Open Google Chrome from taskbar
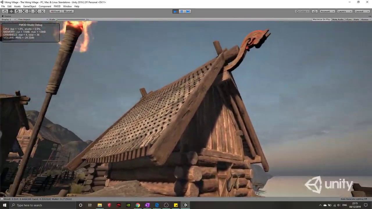 tap(138, 205)
